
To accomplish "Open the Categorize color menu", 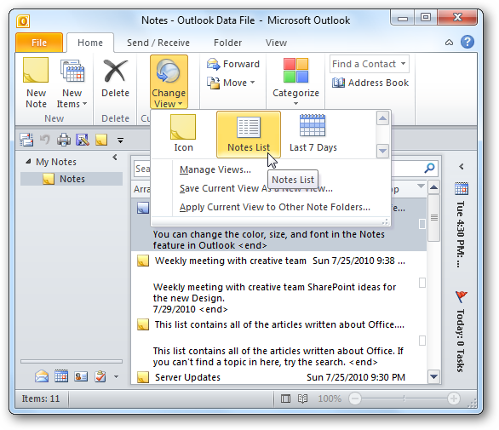I will point(296,82).
